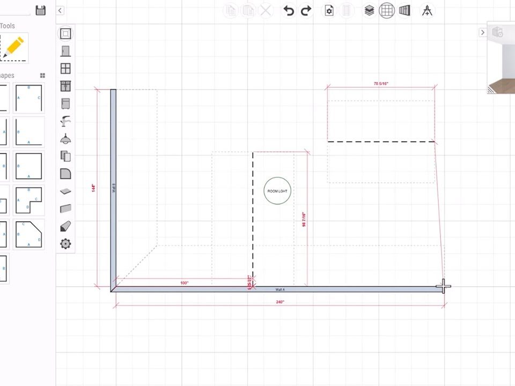Open the gear settings tool in sidebar

pos(65,244)
